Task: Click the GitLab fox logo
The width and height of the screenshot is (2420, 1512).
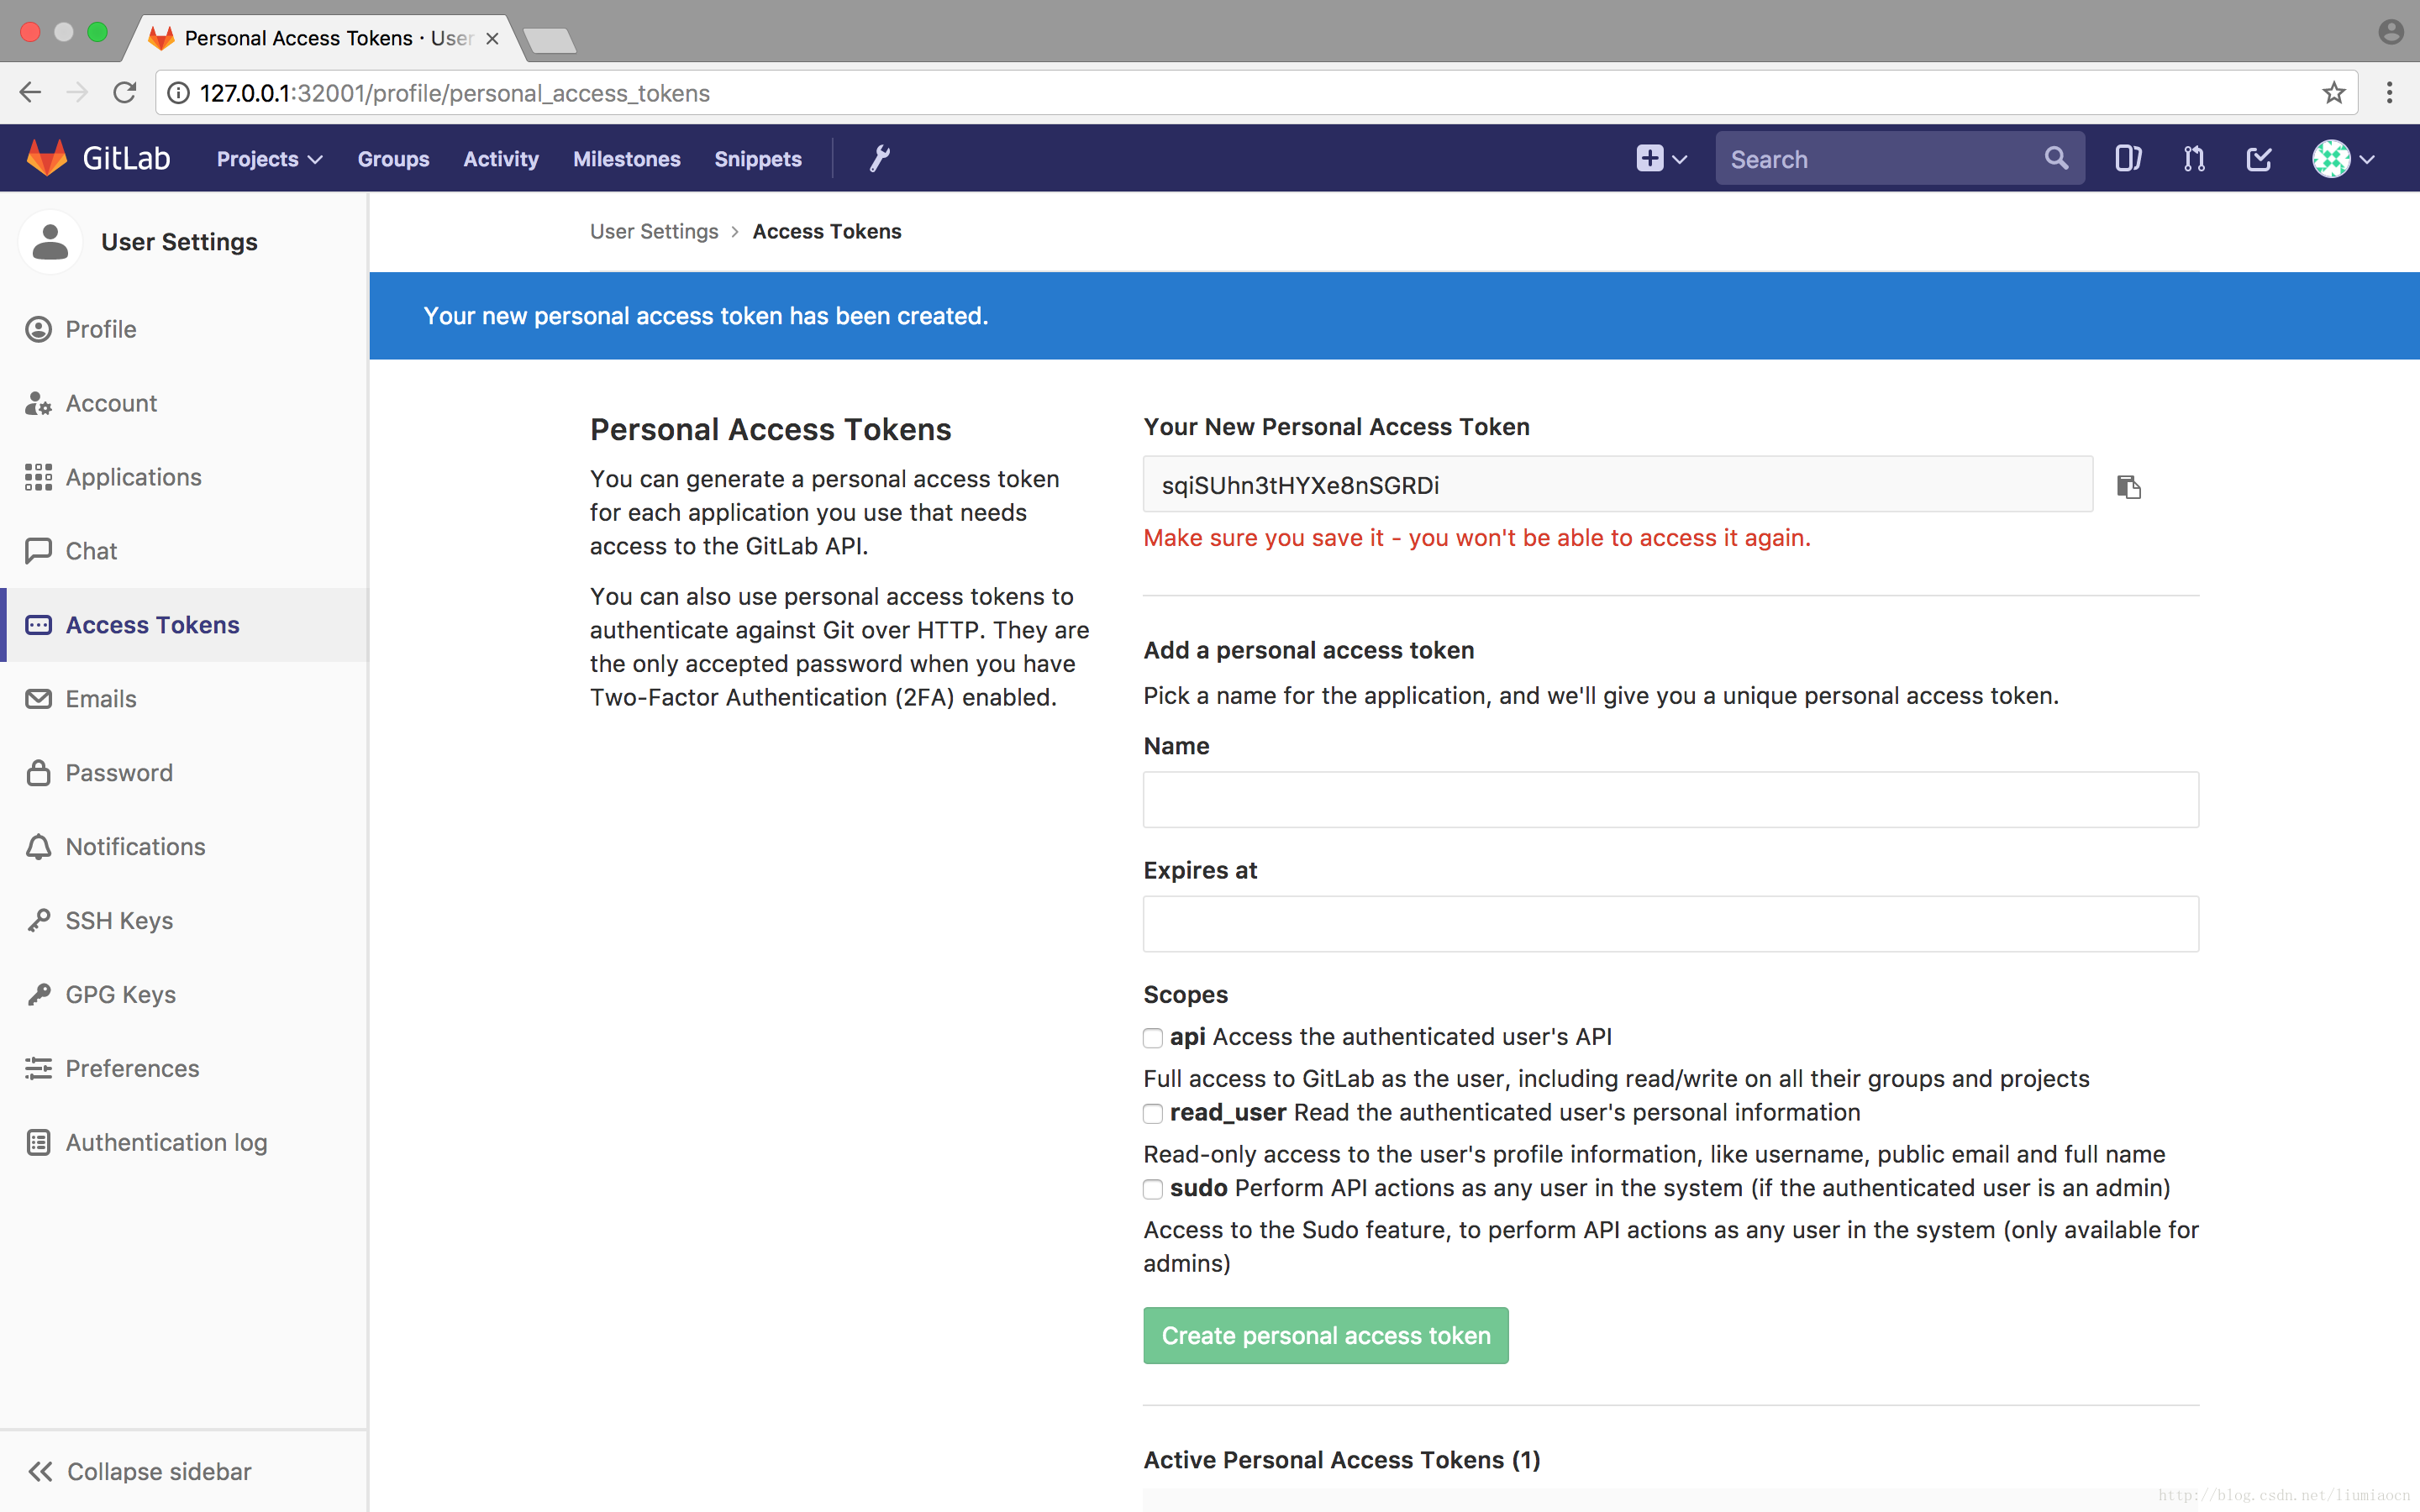Action: [x=46, y=158]
